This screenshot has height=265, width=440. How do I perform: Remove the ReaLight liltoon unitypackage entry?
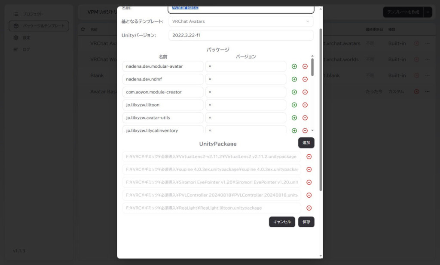click(309, 208)
